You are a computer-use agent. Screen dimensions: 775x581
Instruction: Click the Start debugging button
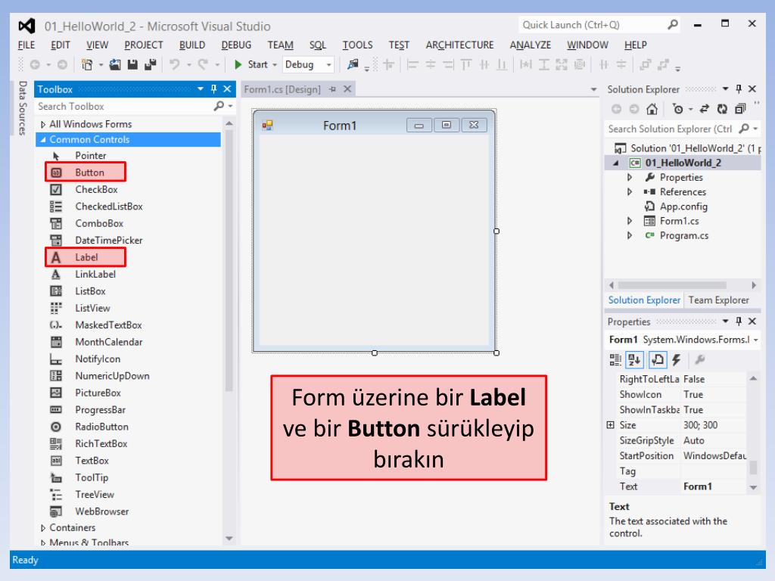tap(252, 64)
